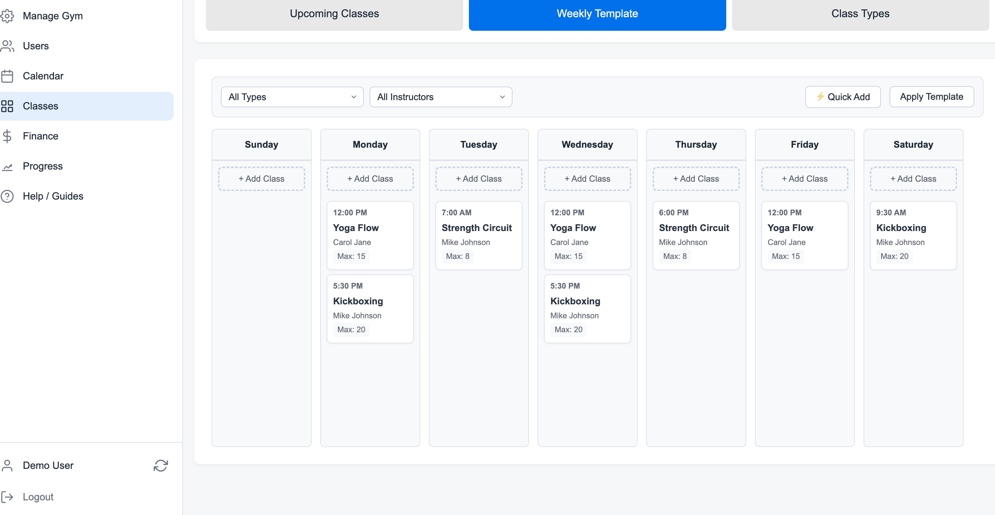
Task: Click the refresh arrows icon beside Demo User
Action: 161,466
